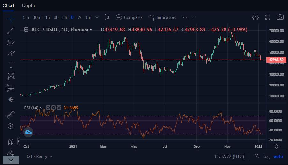
Task: Click the back arrow icon in sidebar
Action: (11, 100)
